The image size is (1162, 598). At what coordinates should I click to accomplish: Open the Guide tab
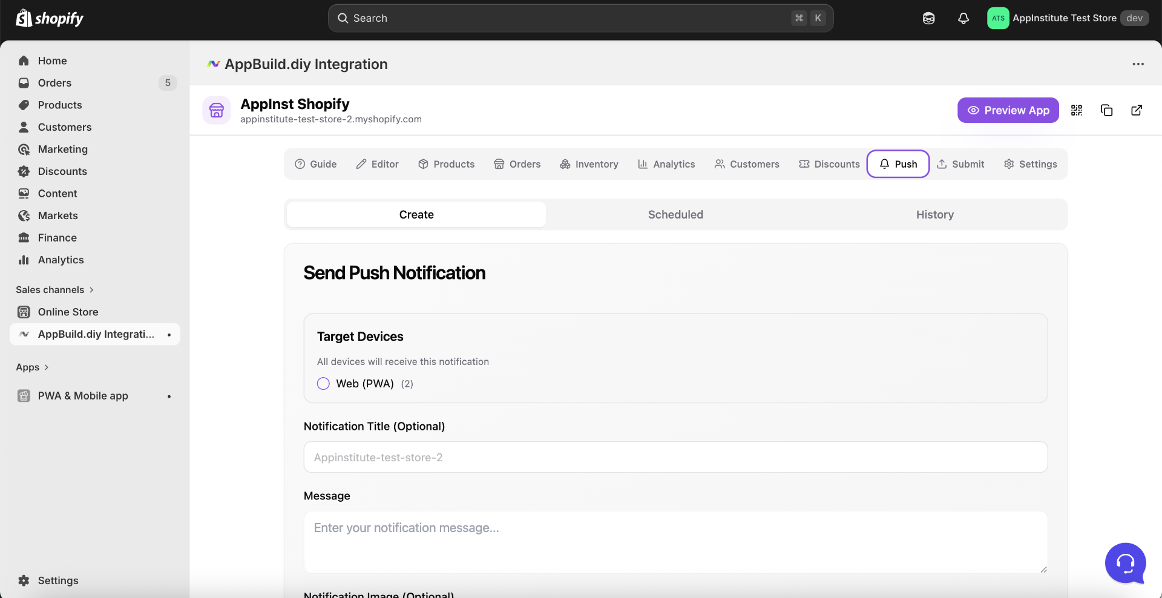click(x=315, y=164)
